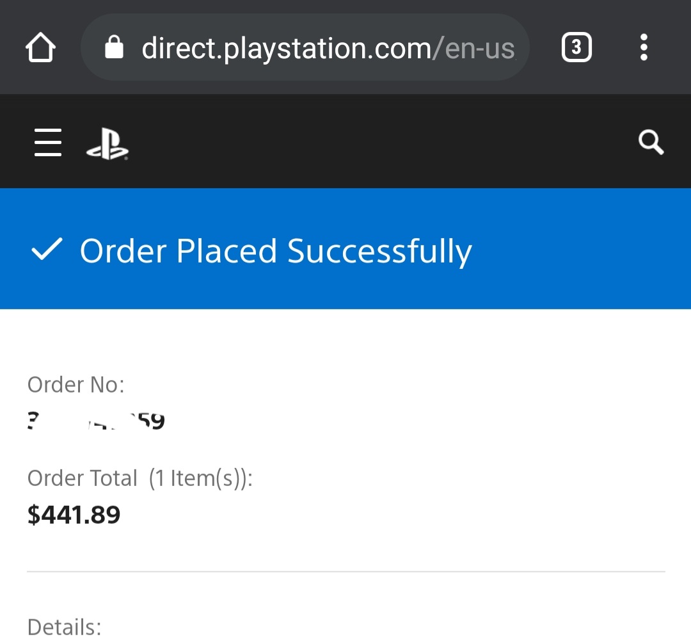This screenshot has height=639, width=691.
Task: Open the site search magnifier icon
Action: pos(651,142)
